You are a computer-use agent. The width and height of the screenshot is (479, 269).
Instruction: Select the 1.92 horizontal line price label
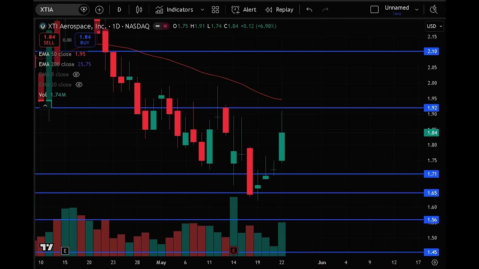(432, 108)
